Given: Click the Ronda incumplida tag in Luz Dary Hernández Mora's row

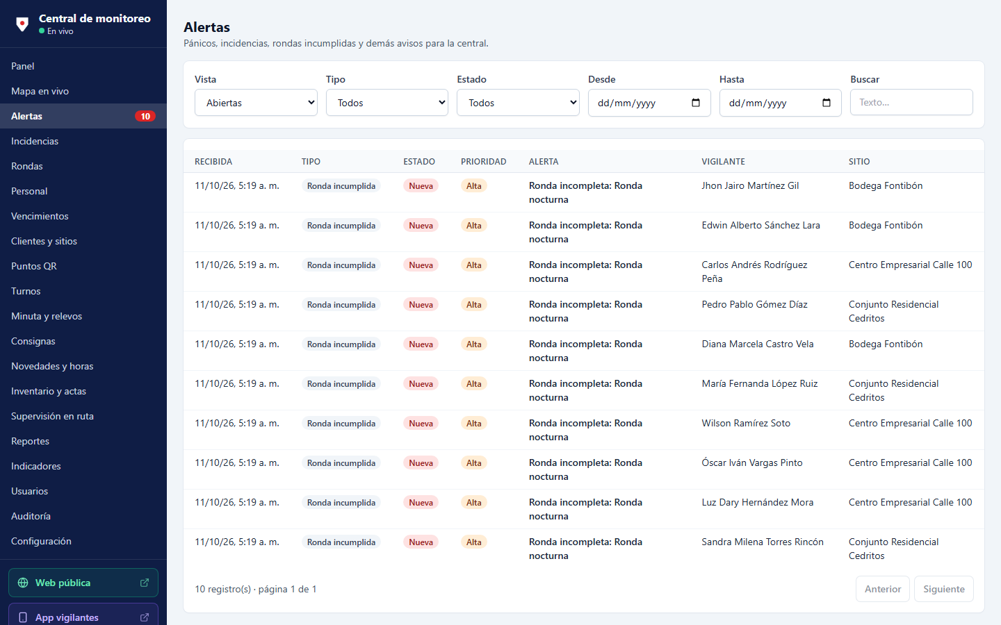Looking at the screenshot, I should pyautogui.click(x=341, y=503).
